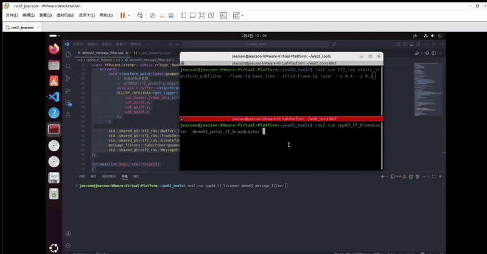Close the demo02_message_filter.cpp editor tab
The height and width of the screenshot is (254, 487).
click(x=127, y=53)
